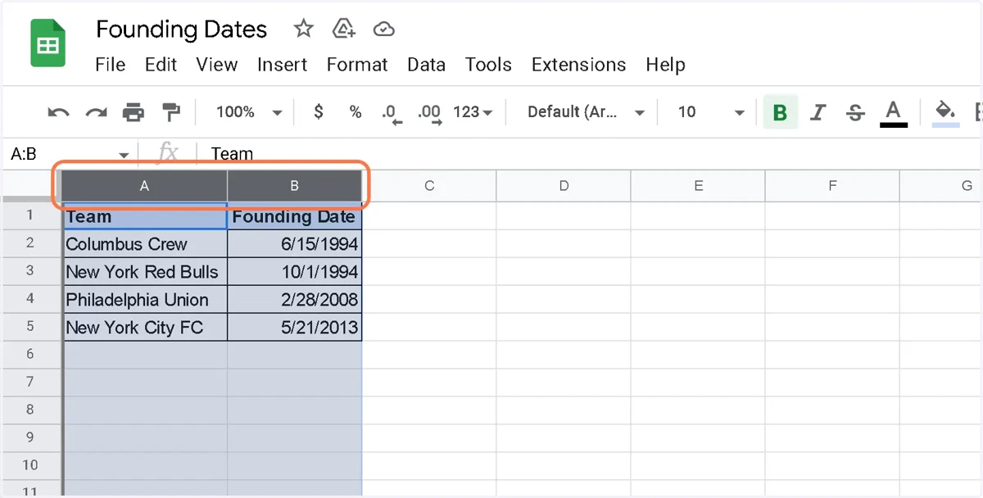The width and height of the screenshot is (983, 498).
Task: Select the row 1 header
Action: point(31,215)
